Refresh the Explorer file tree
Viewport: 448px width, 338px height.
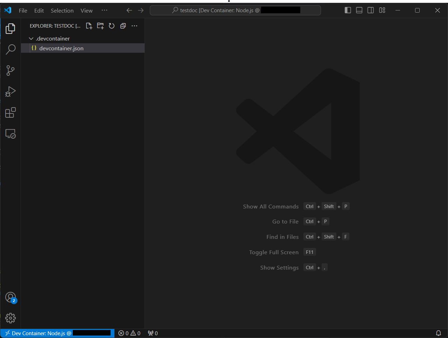pos(112,26)
